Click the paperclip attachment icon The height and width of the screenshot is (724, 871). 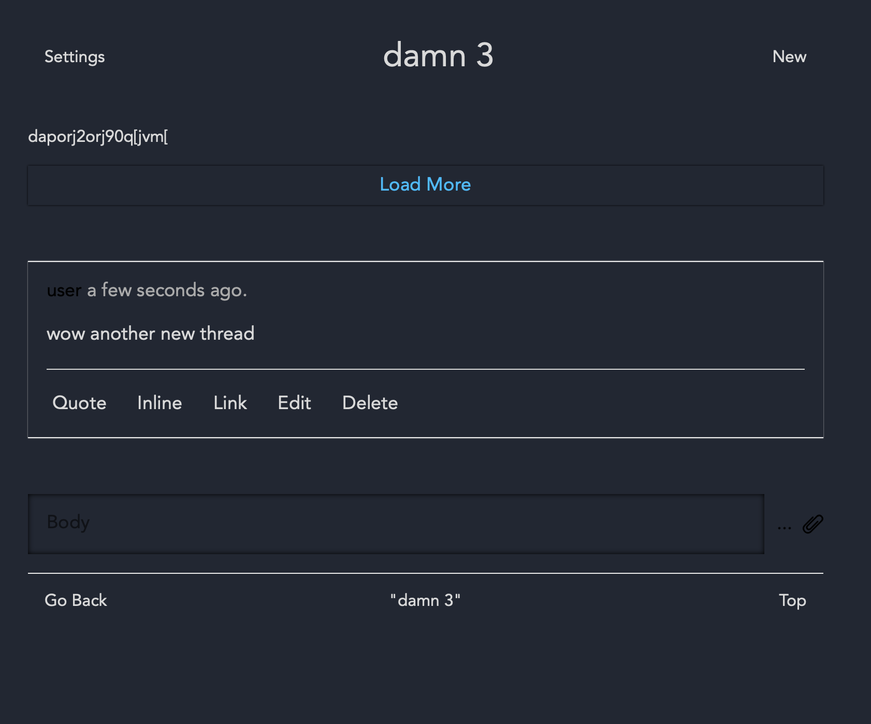tap(812, 524)
